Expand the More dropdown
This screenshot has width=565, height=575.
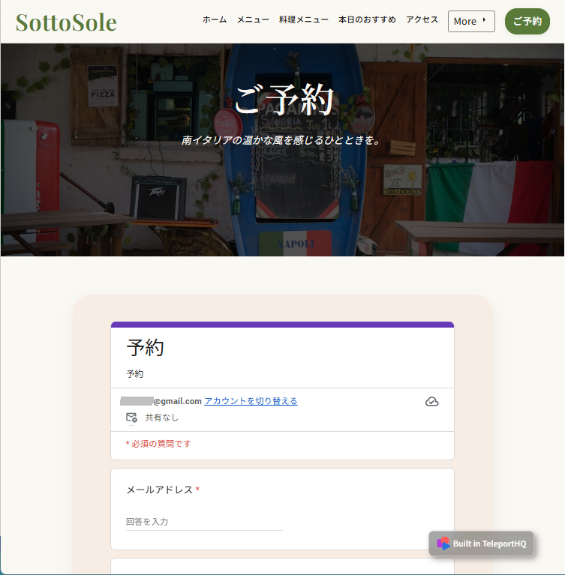pyautogui.click(x=471, y=21)
